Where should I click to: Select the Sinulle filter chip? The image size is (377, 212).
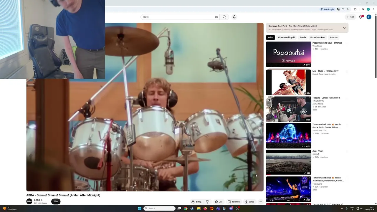303,37
